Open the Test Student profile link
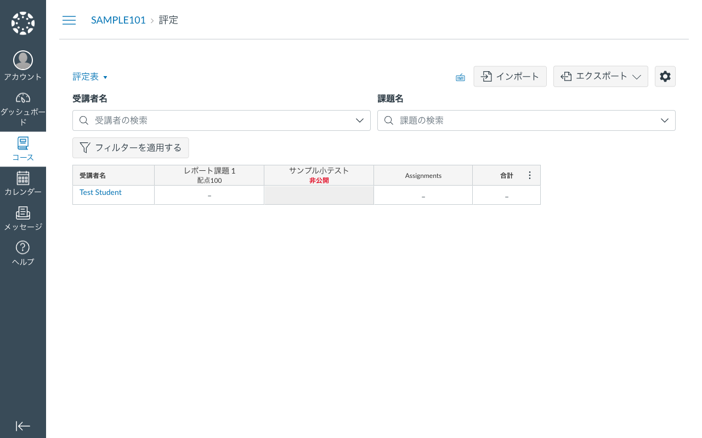702x438 pixels. [100, 192]
